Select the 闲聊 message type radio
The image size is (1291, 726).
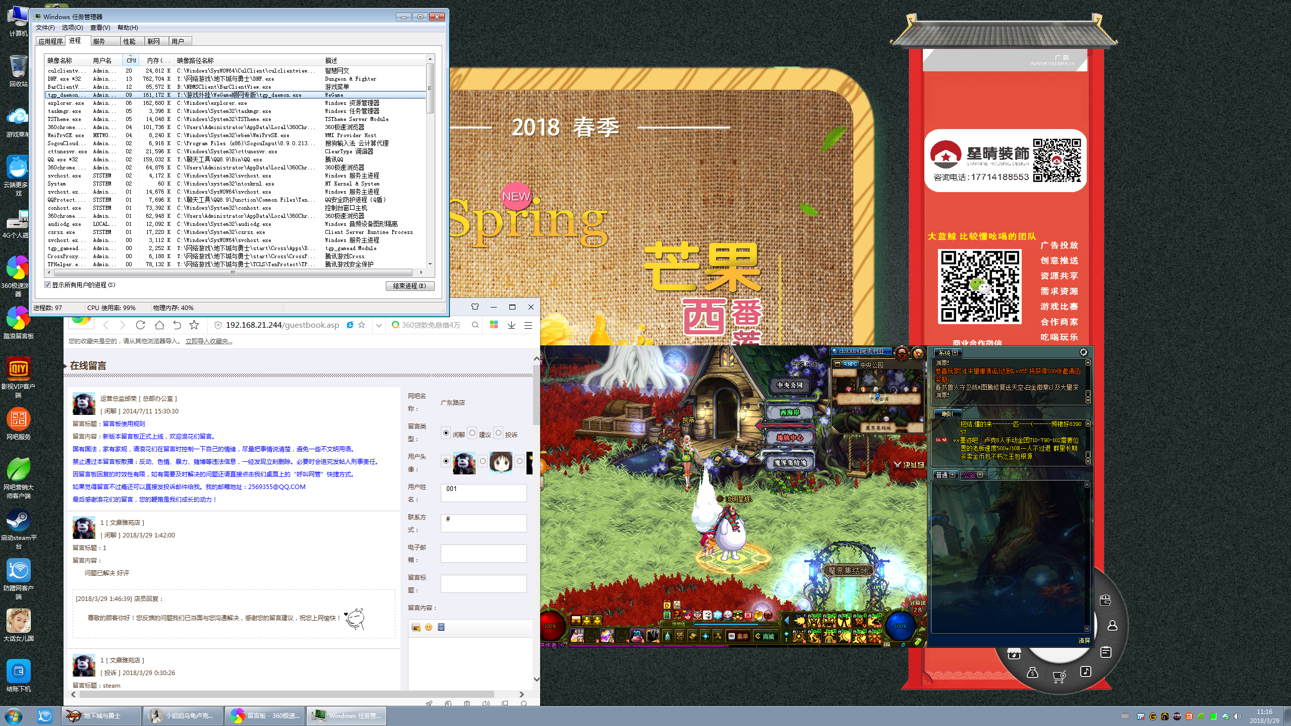(x=446, y=433)
